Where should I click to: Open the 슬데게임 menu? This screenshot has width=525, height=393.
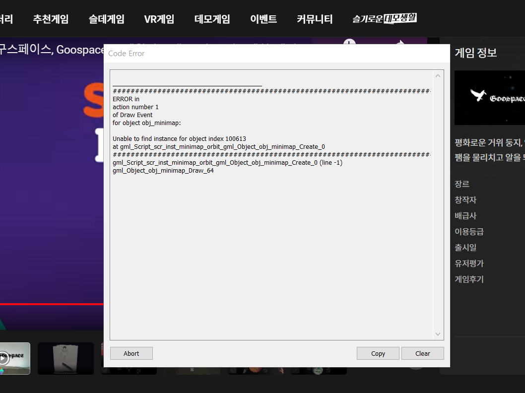coord(106,19)
